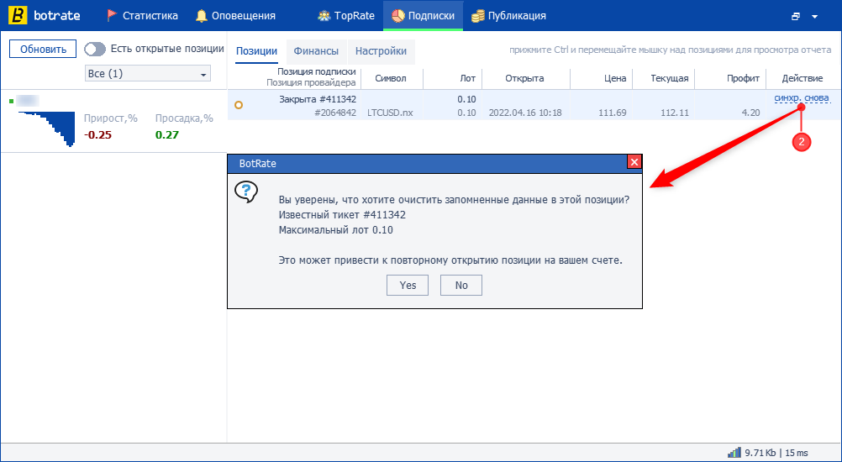Screen dimensions: 842x462
Task: Click the 15 ms latency status text
Action: point(796,453)
